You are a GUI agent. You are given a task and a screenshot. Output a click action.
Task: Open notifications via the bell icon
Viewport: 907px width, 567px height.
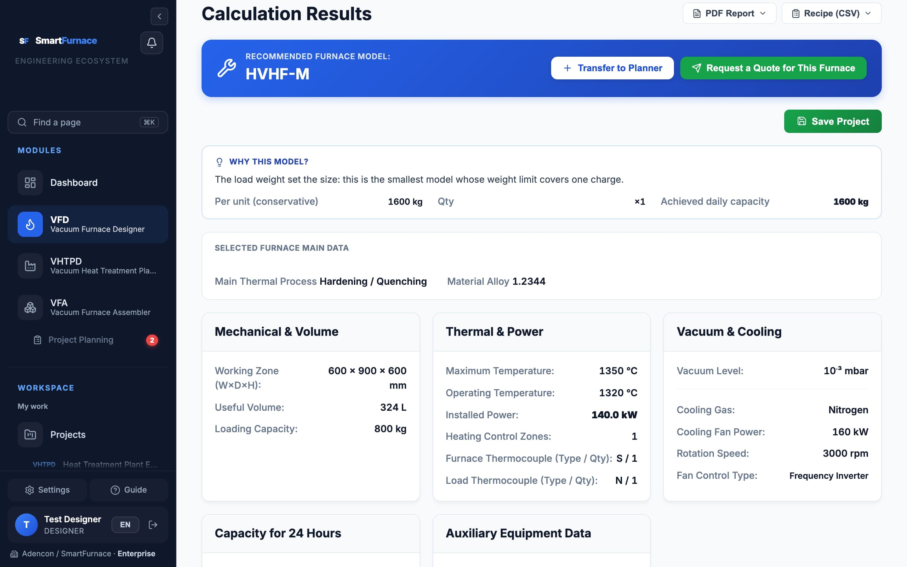coord(152,43)
